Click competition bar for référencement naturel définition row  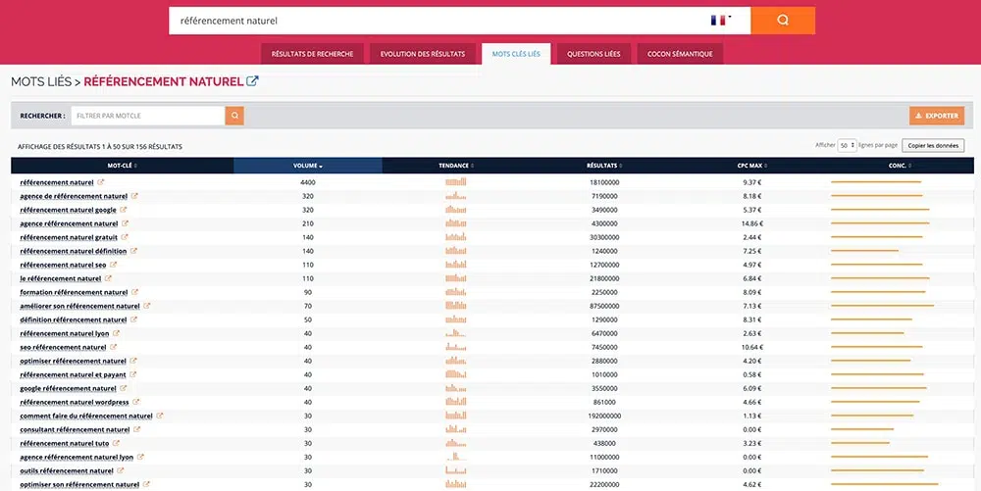point(864,251)
